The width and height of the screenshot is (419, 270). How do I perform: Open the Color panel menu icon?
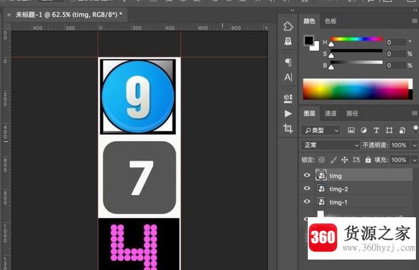415,21
